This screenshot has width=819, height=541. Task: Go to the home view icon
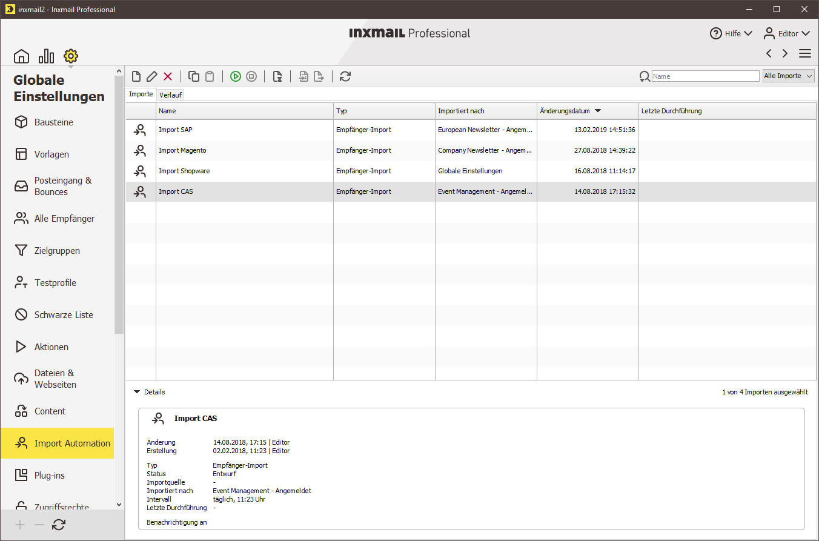pyautogui.click(x=21, y=56)
